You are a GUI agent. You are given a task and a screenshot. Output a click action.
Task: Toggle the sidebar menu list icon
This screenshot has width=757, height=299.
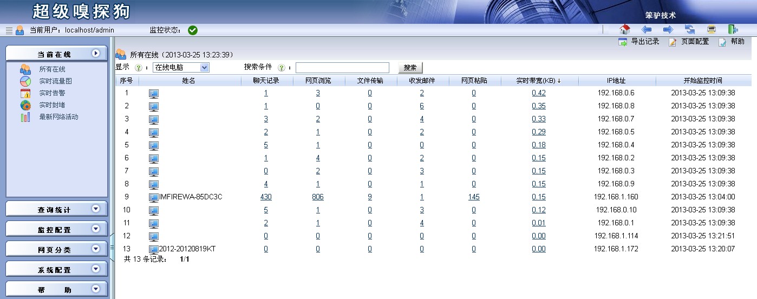[9, 30]
